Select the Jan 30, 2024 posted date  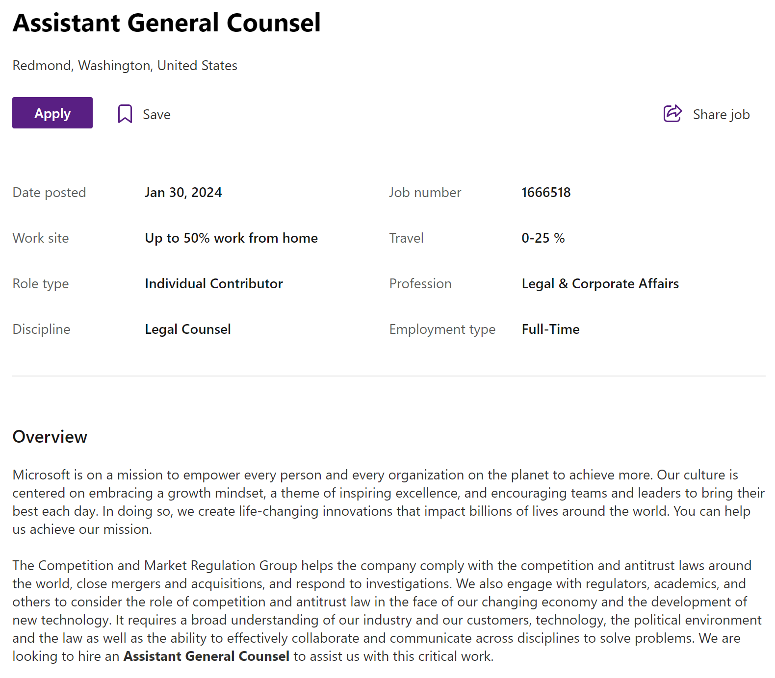click(x=183, y=193)
